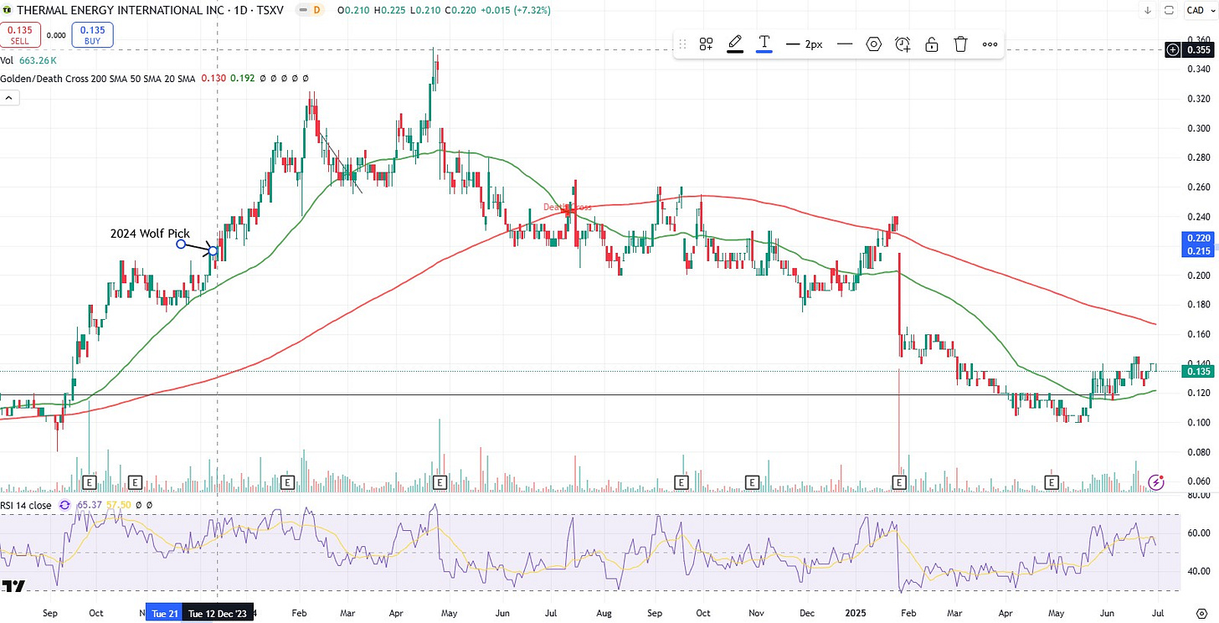Click the D data status badge
This screenshot has width=1219, height=623.
pos(316,10)
